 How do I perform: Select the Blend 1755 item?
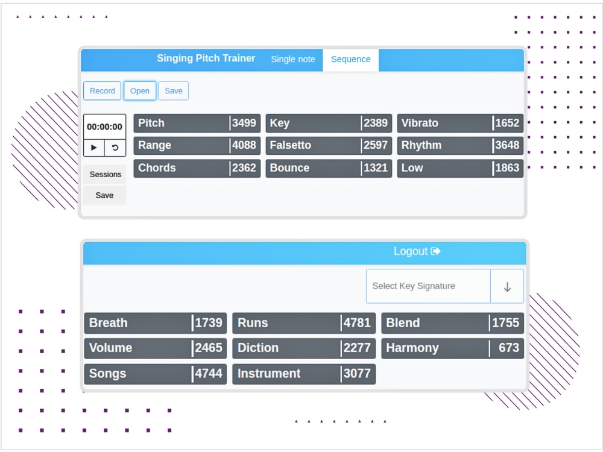point(453,323)
